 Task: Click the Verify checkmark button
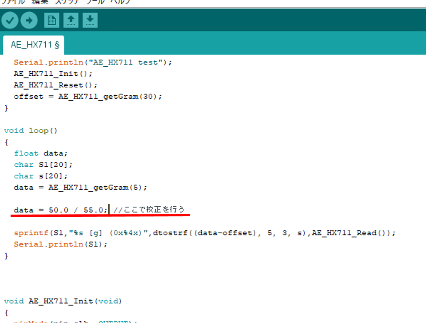coord(10,20)
